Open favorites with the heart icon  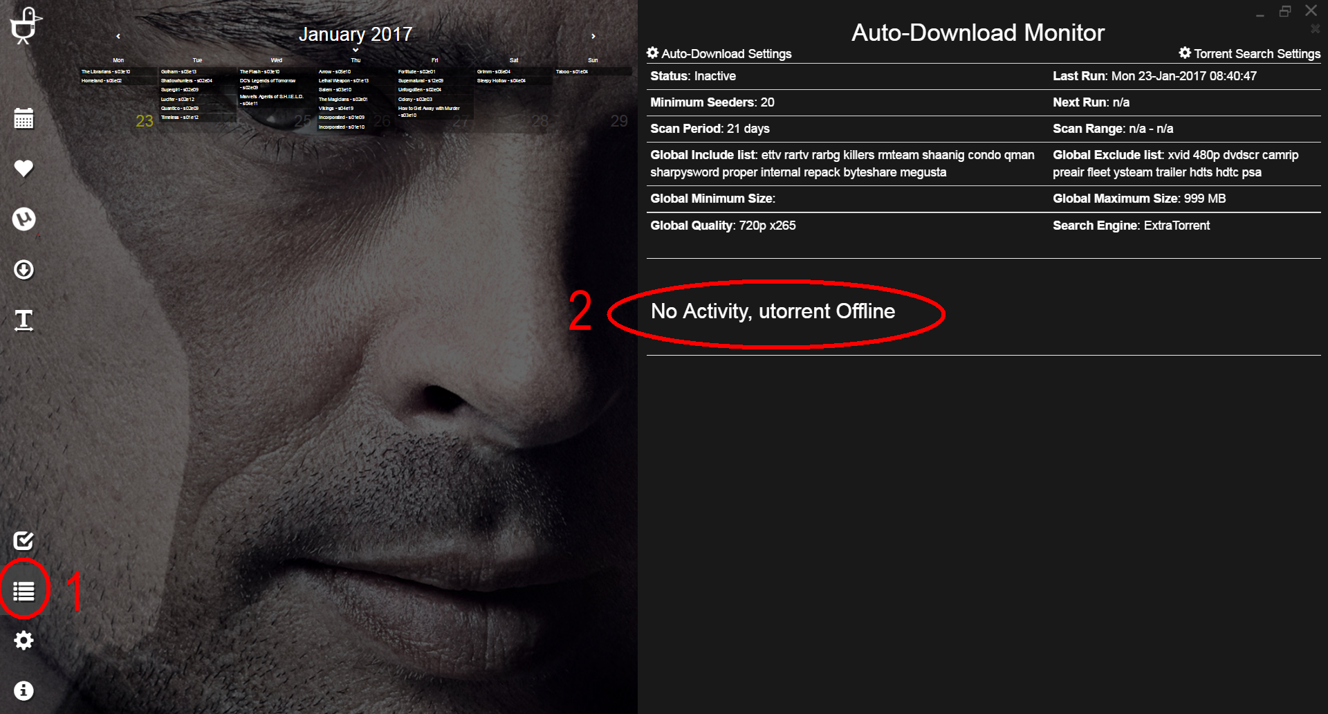pyautogui.click(x=24, y=168)
